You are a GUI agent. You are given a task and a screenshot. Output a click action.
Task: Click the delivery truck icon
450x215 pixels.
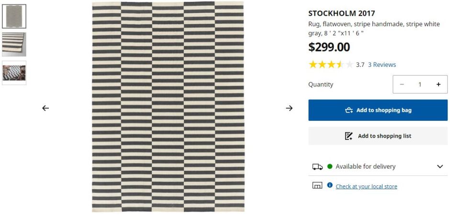pos(317,167)
